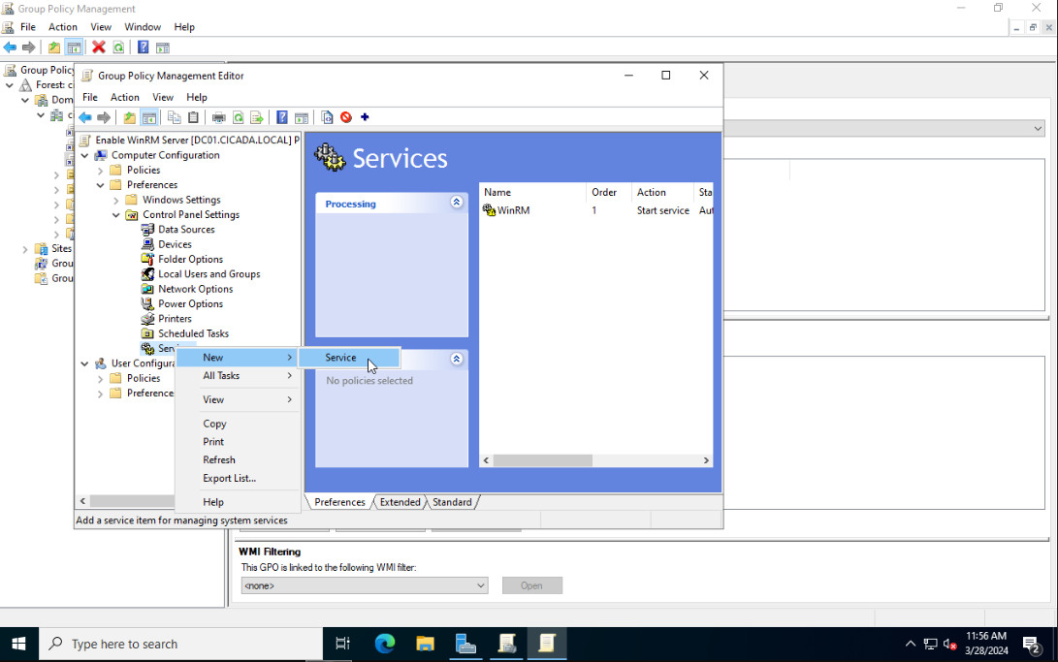This screenshot has height=662, width=1058.
Task: Collapse the Preferences node under Computer Configuration
Action: coord(101,185)
